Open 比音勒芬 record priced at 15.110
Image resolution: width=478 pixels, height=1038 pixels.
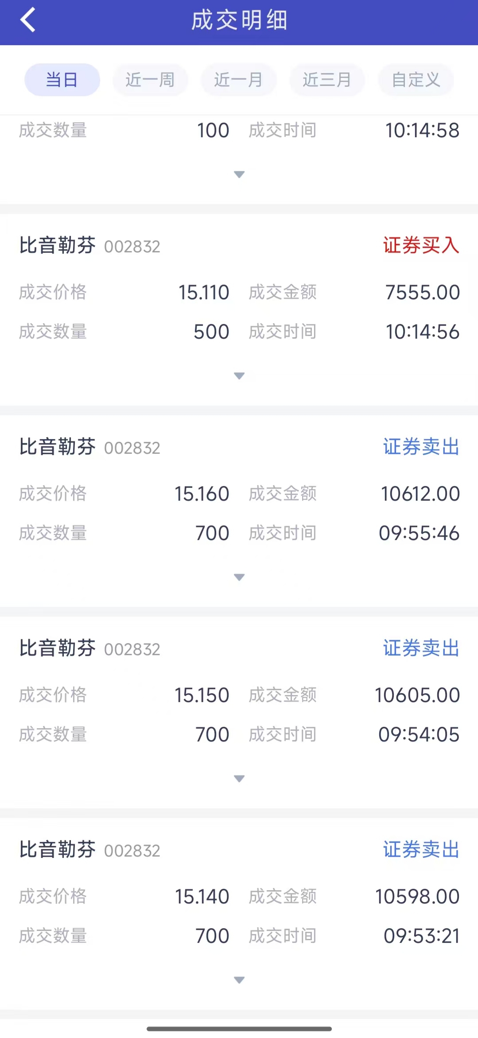click(x=58, y=245)
